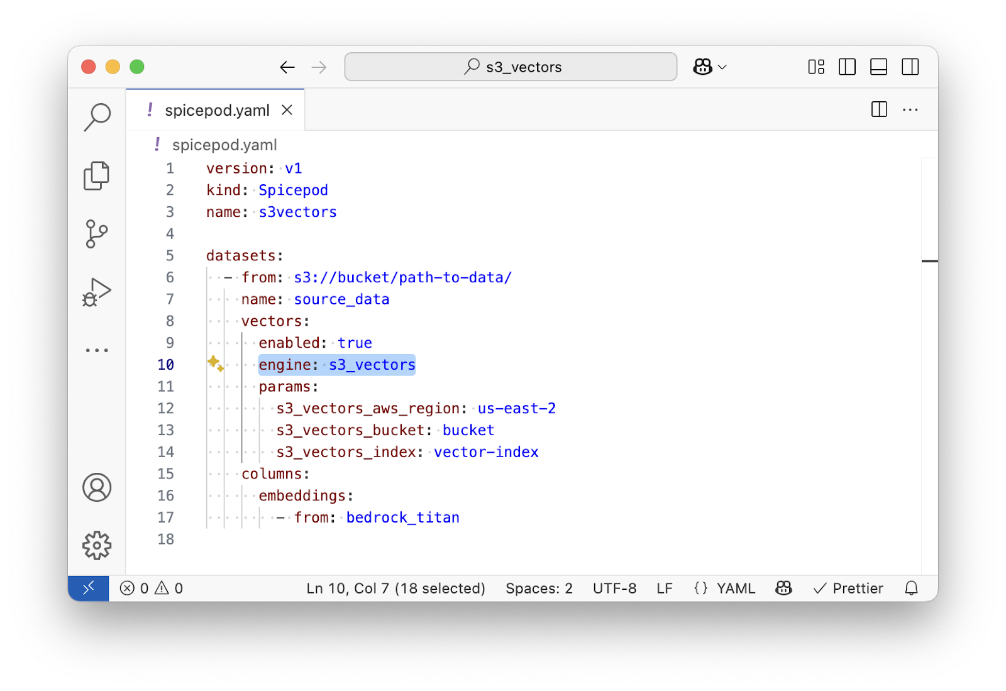The height and width of the screenshot is (691, 1006).
Task: Close the spicepod.yaml tab
Action: click(x=287, y=110)
